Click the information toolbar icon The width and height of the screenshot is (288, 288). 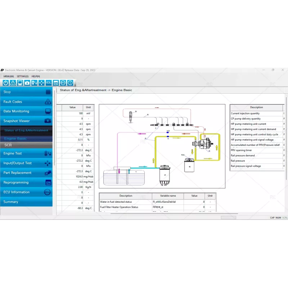pyautogui.click(x=70, y=83)
